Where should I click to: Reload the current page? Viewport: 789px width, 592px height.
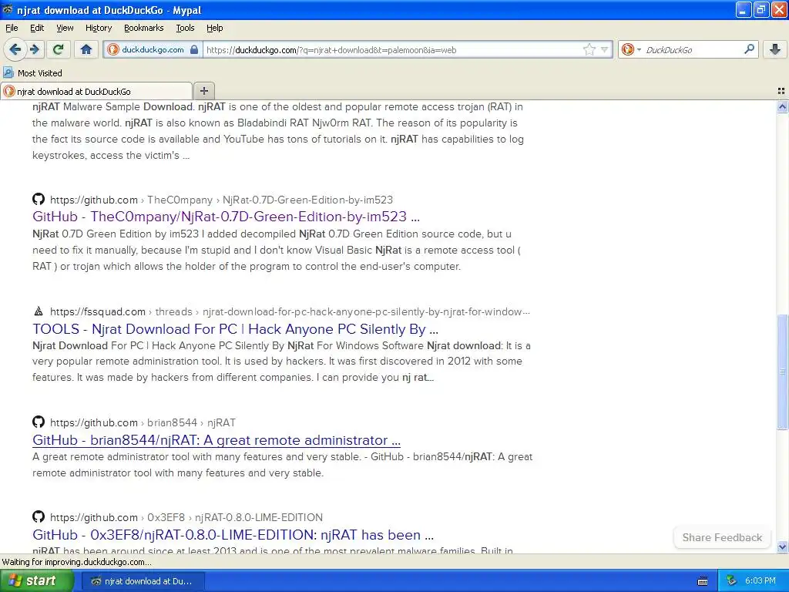[x=58, y=49]
